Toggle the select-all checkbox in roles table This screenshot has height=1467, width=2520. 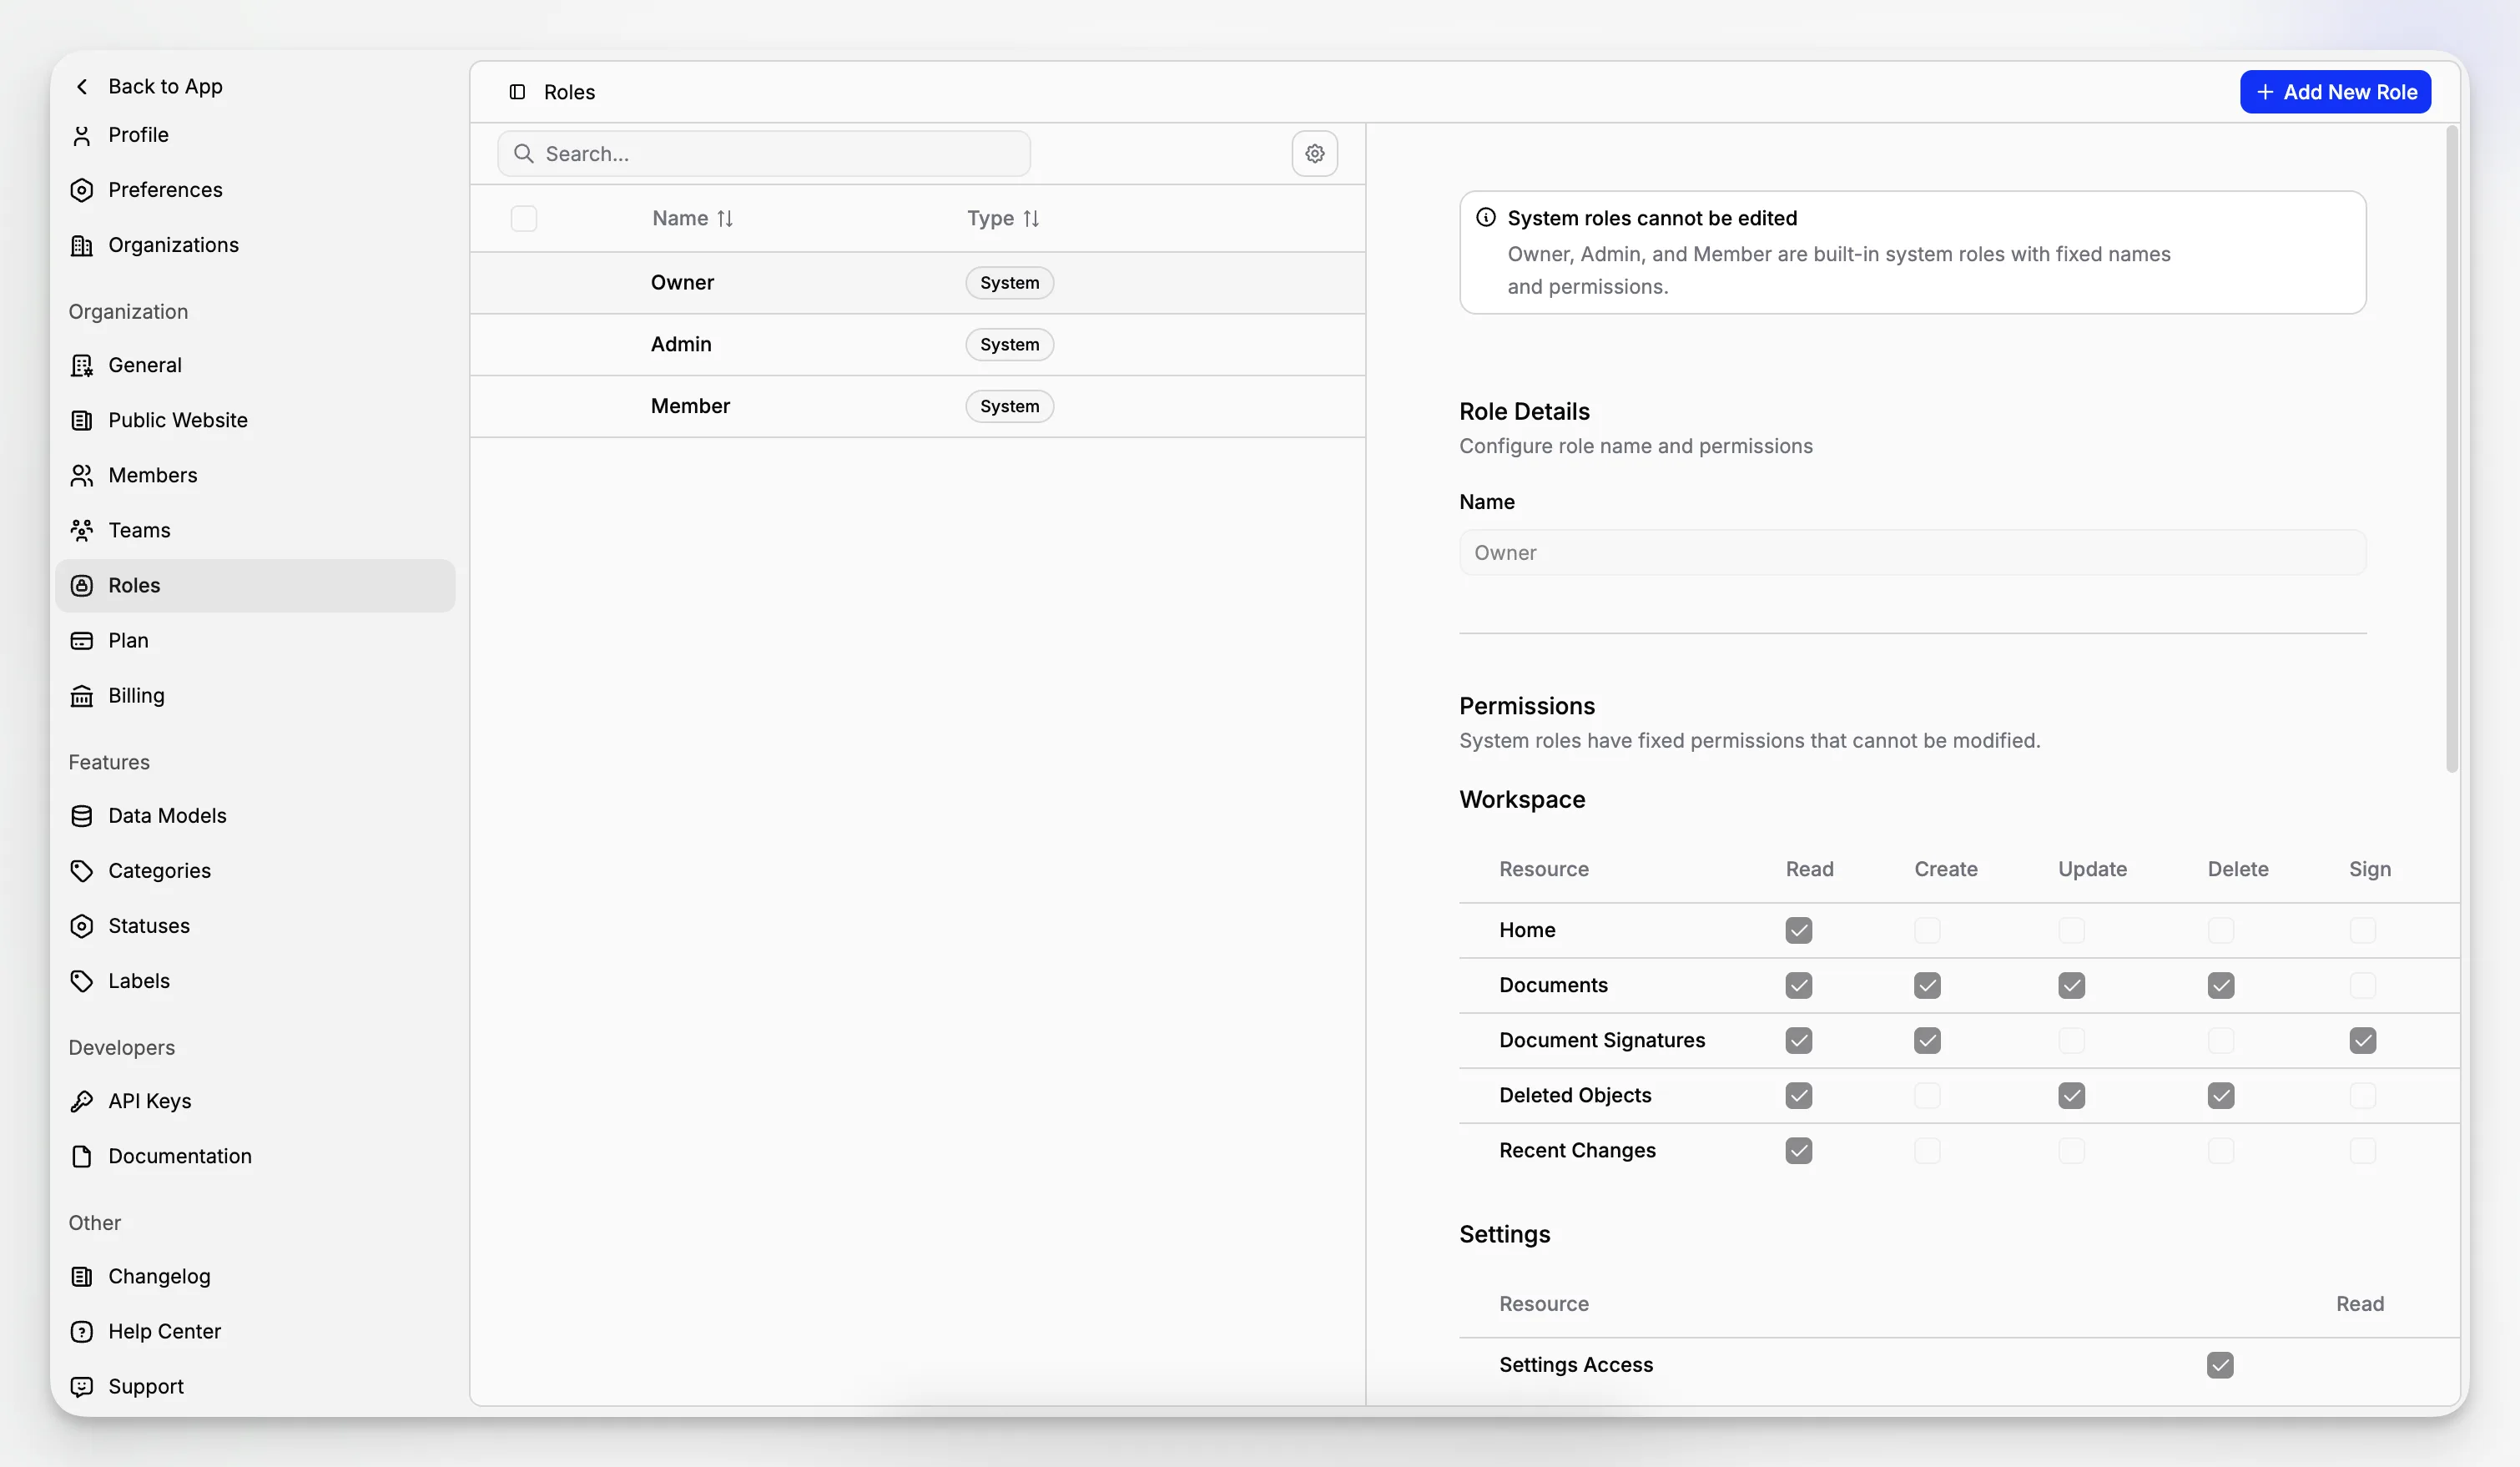click(524, 218)
